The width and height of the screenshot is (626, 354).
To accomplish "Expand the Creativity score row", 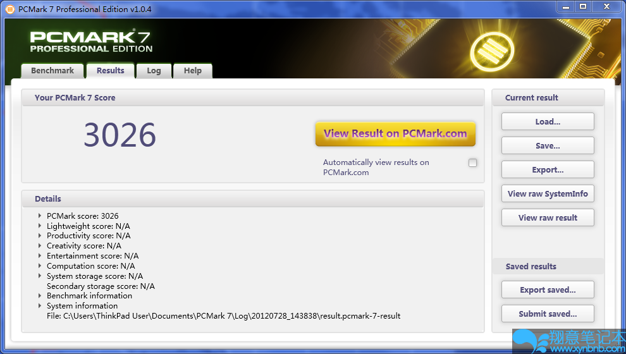I will click(40, 245).
